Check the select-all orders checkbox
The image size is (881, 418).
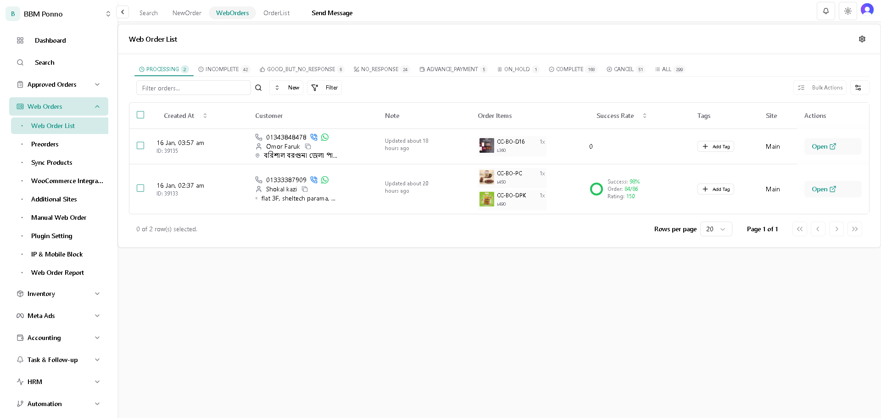pos(140,115)
